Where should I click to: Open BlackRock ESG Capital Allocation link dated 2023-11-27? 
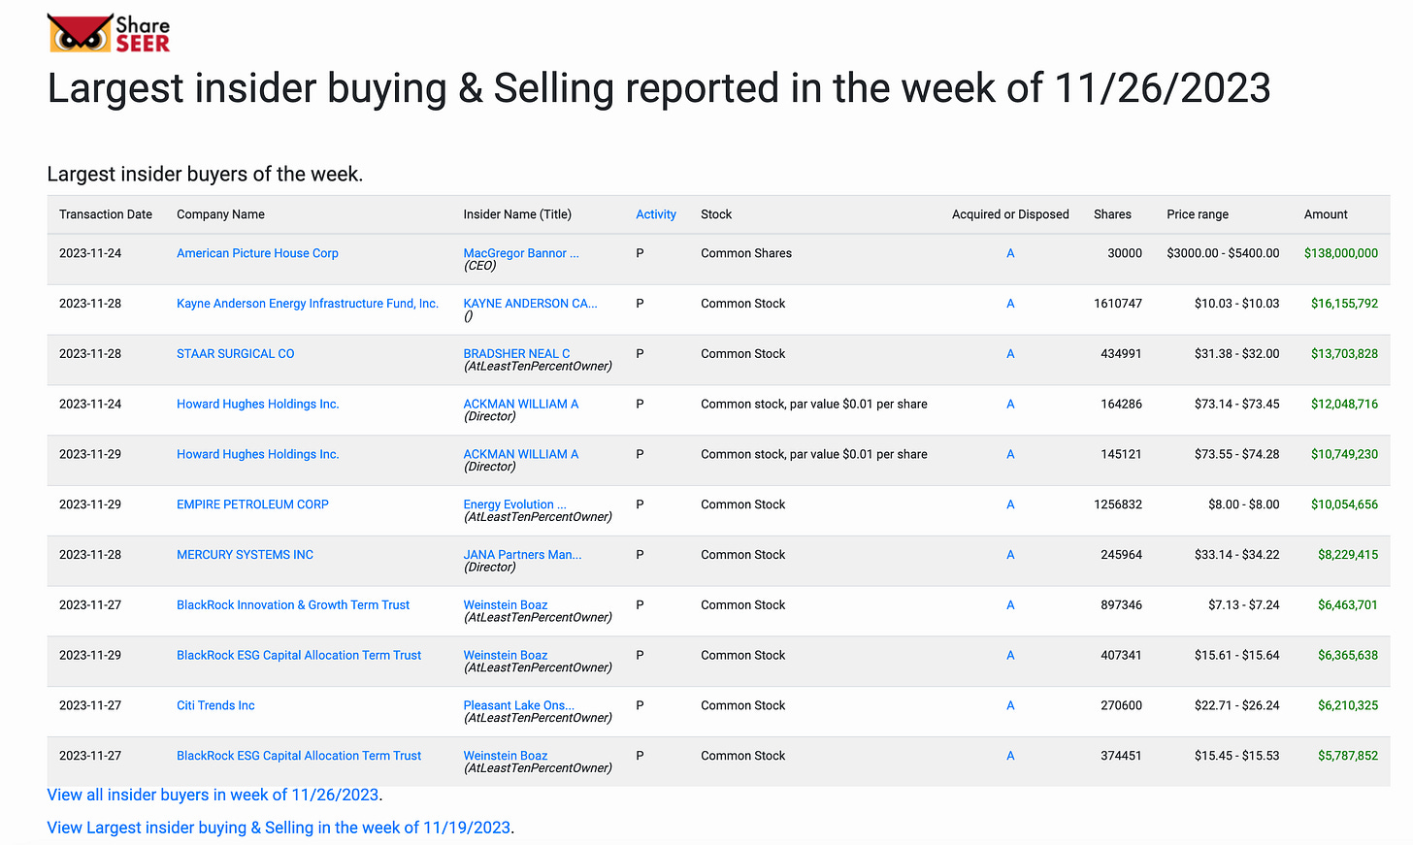coord(299,756)
